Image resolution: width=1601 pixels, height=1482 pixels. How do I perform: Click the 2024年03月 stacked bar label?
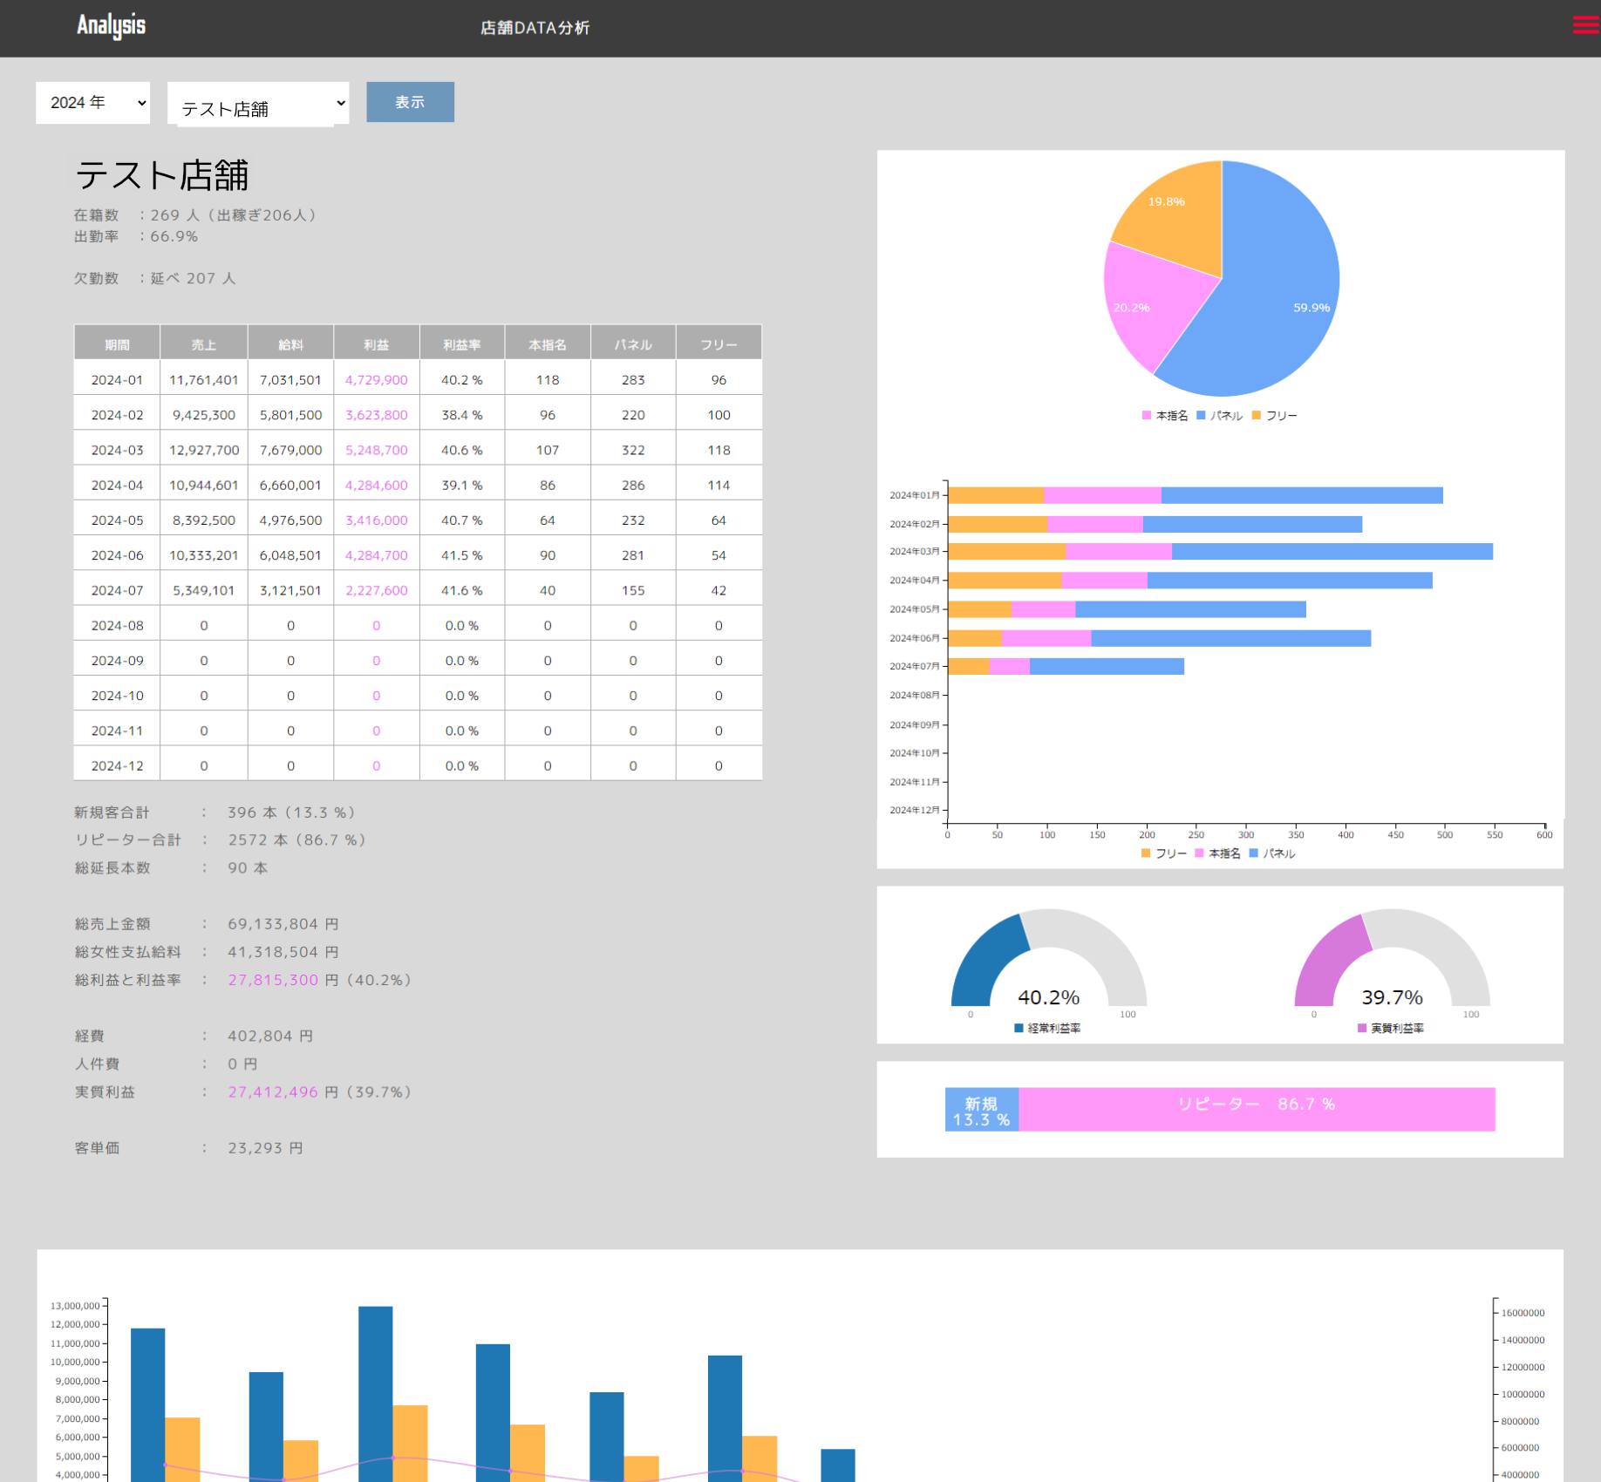tap(914, 552)
